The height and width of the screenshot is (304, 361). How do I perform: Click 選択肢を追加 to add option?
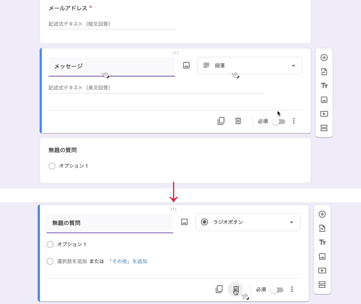click(x=72, y=261)
